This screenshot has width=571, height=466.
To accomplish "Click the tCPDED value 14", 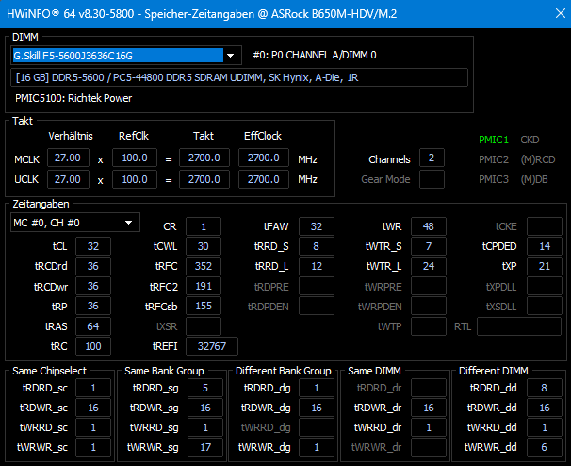I will [544, 246].
